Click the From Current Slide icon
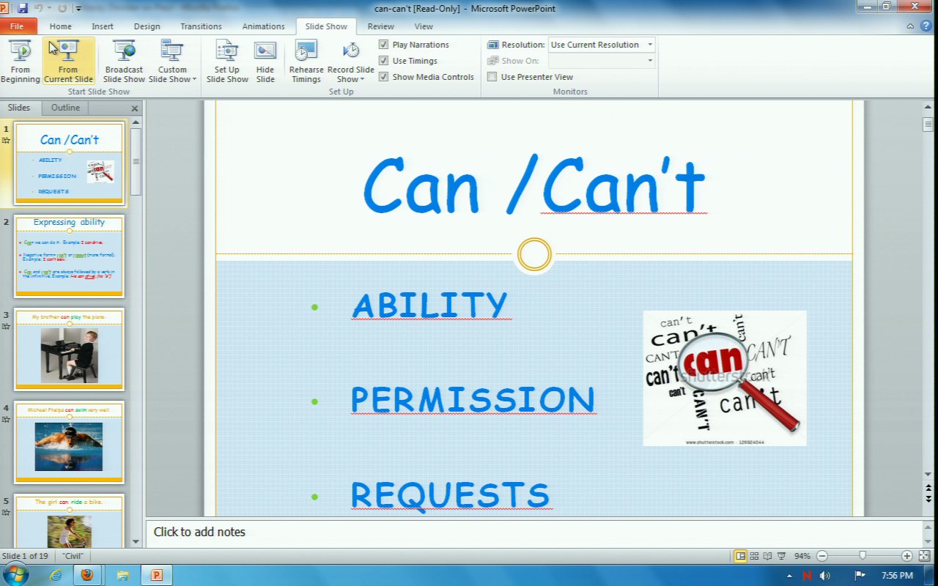This screenshot has height=586, width=938. 68,51
